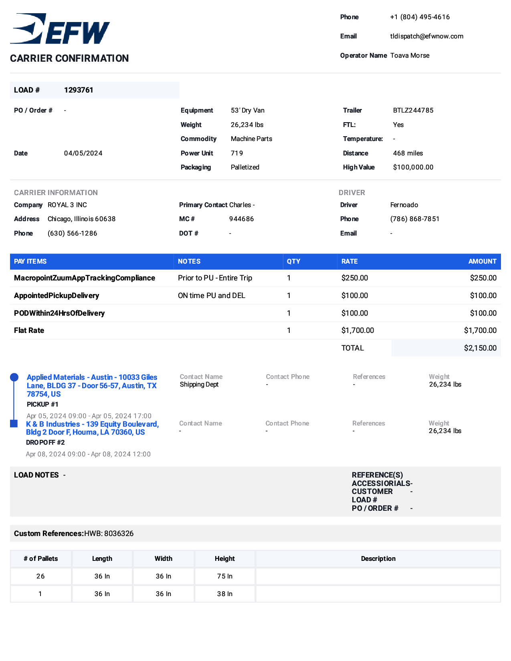Select note ON time PU and DEL

[212, 295]
